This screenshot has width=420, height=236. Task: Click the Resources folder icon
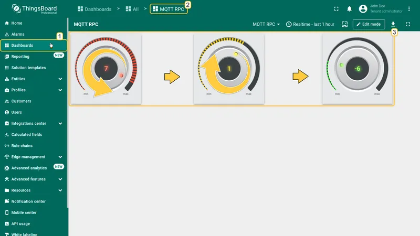(7, 190)
